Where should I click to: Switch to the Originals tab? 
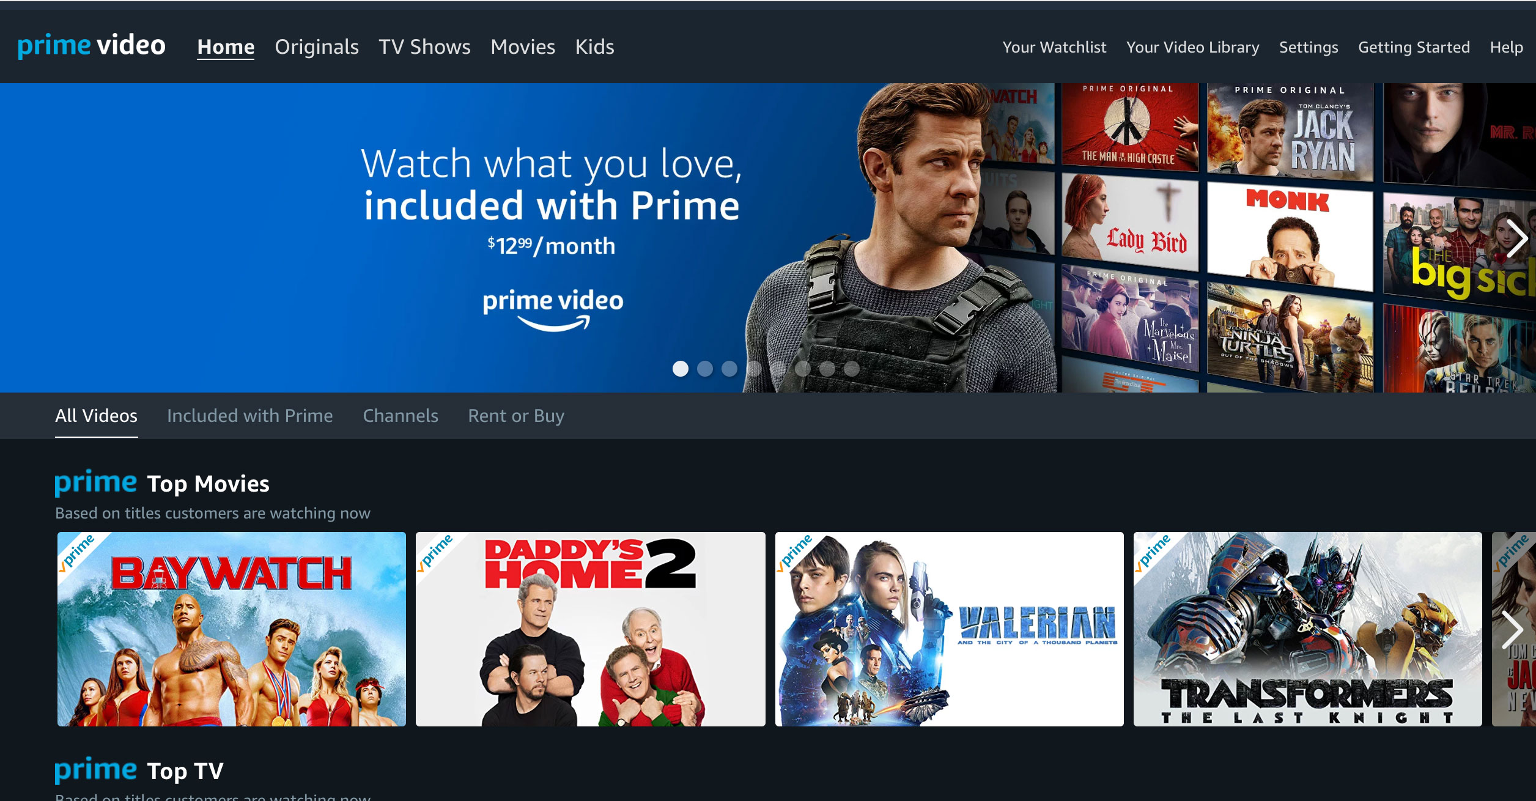[316, 46]
